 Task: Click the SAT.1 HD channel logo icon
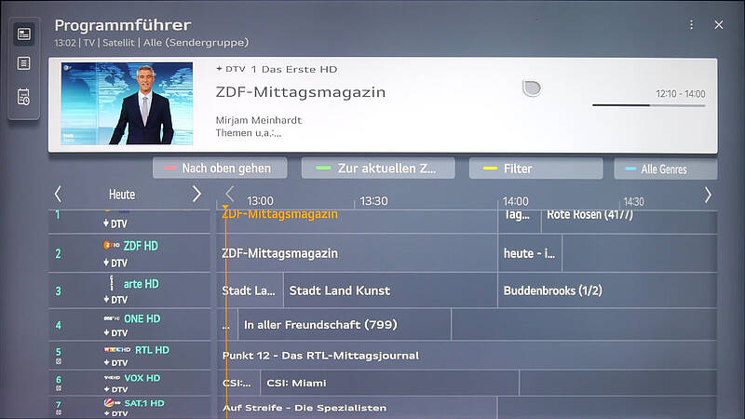[x=112, y=403]
